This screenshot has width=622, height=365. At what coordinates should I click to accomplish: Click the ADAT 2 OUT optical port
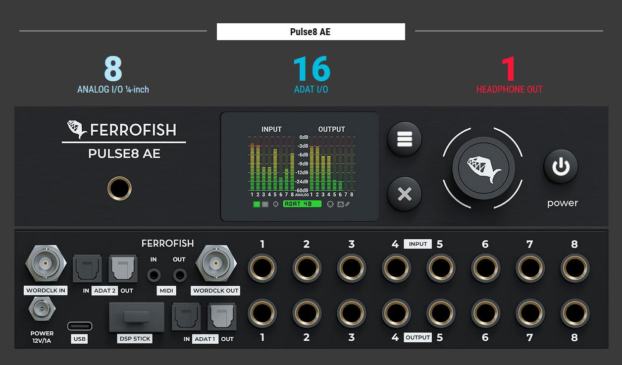(x=123, y=270)
